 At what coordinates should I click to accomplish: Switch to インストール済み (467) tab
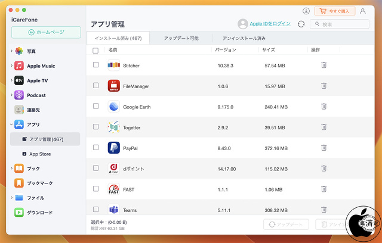coord(118,38)
